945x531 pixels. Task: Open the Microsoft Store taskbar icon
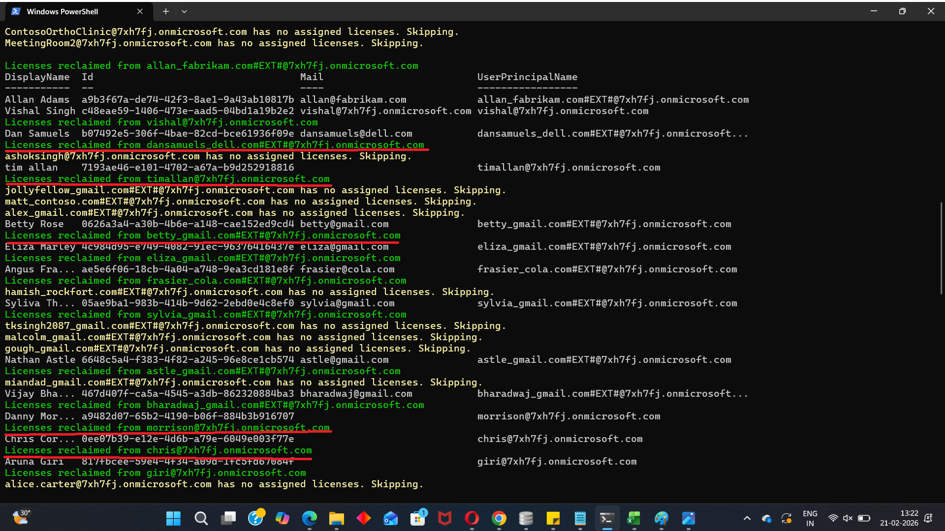click(x=418, y=518)
